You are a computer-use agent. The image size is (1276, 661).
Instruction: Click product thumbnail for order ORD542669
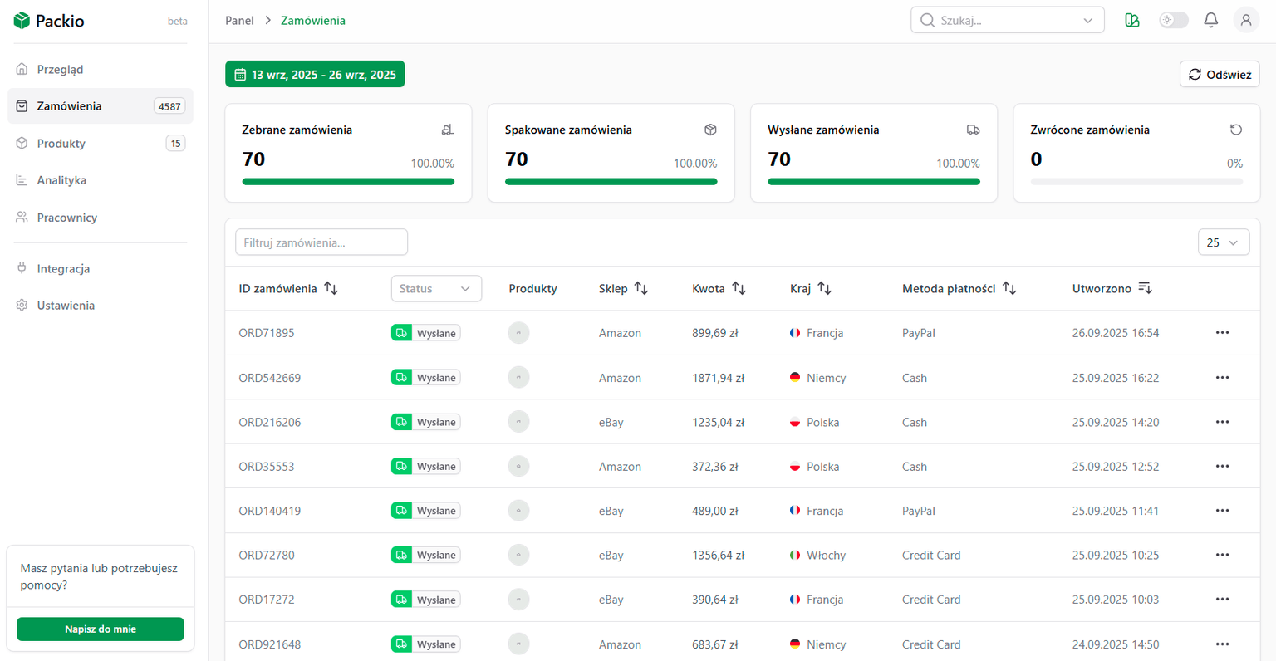tap(518, 378)
